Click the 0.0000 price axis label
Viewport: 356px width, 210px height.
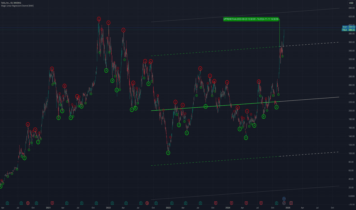351,196
